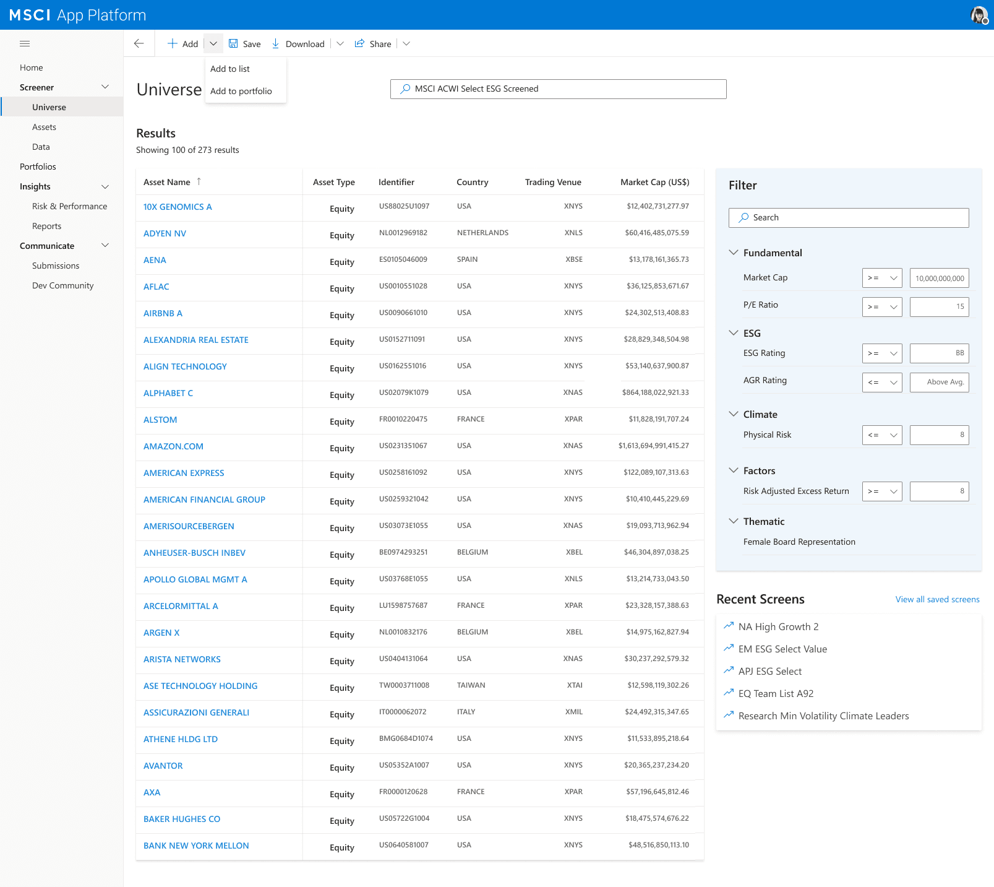The height and width of the screenshot is (887, 994).
Task: Open the hamburger navigation menu icon
Action: pos(25,43)
